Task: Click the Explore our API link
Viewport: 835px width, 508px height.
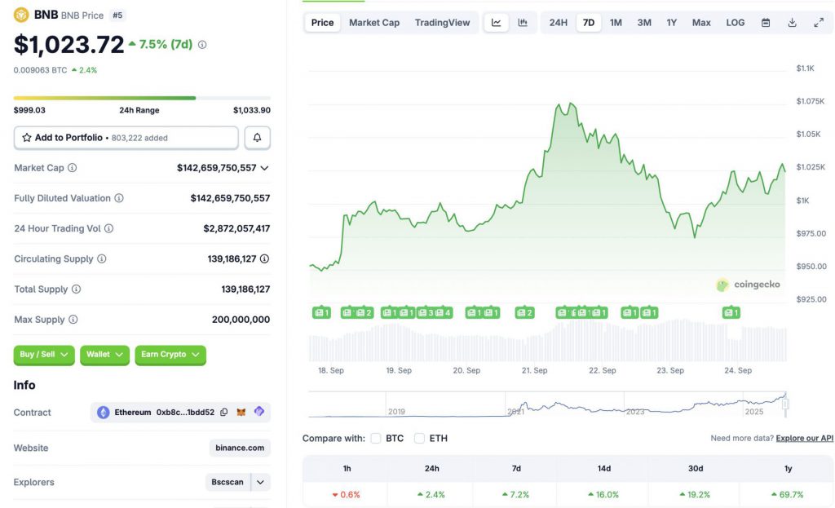Action: [805, 438]
